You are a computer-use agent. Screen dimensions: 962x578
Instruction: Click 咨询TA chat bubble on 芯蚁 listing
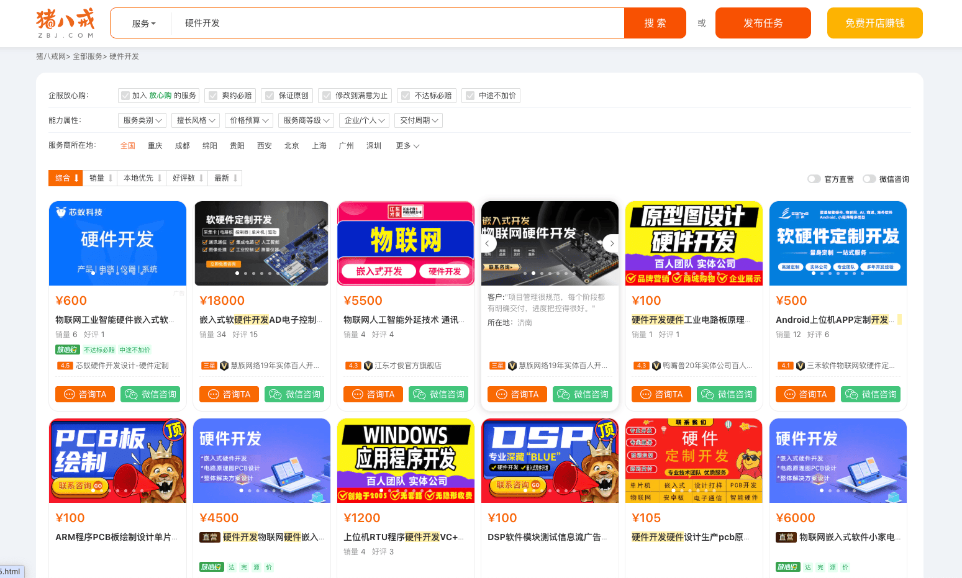[84, 394]
